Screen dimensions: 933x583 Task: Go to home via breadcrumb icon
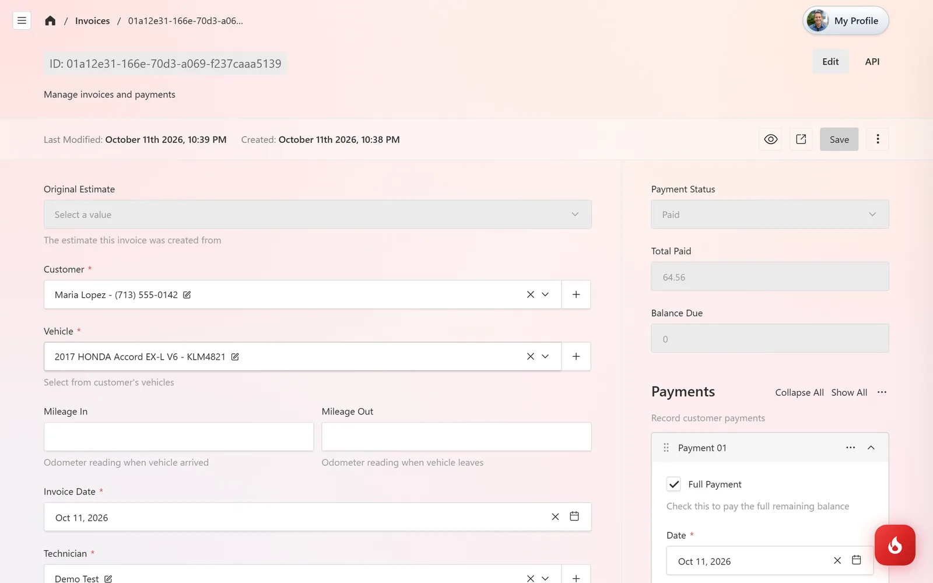click(50, 21)
